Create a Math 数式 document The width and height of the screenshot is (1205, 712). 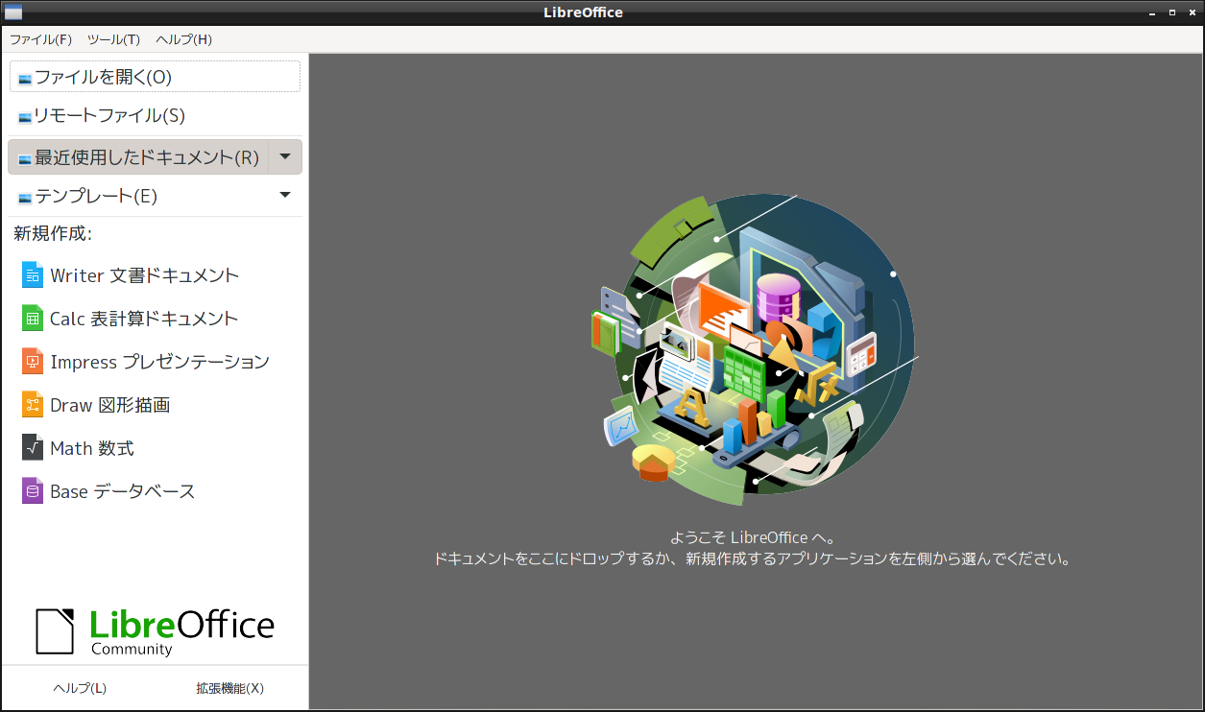[155, 448]
